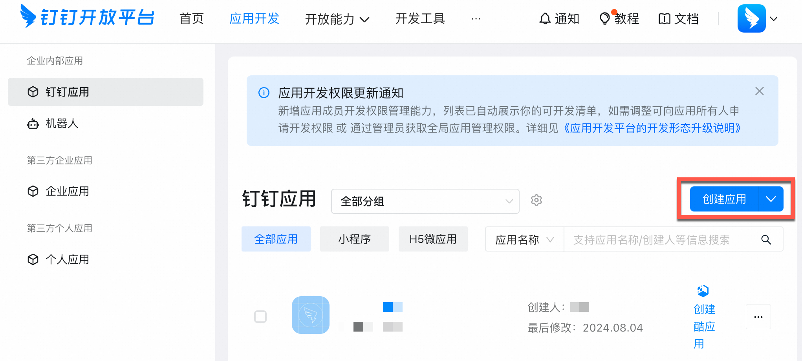Check the checkbox next to the app entry
The height and width of the screenshot is (361, 802).
260,316
